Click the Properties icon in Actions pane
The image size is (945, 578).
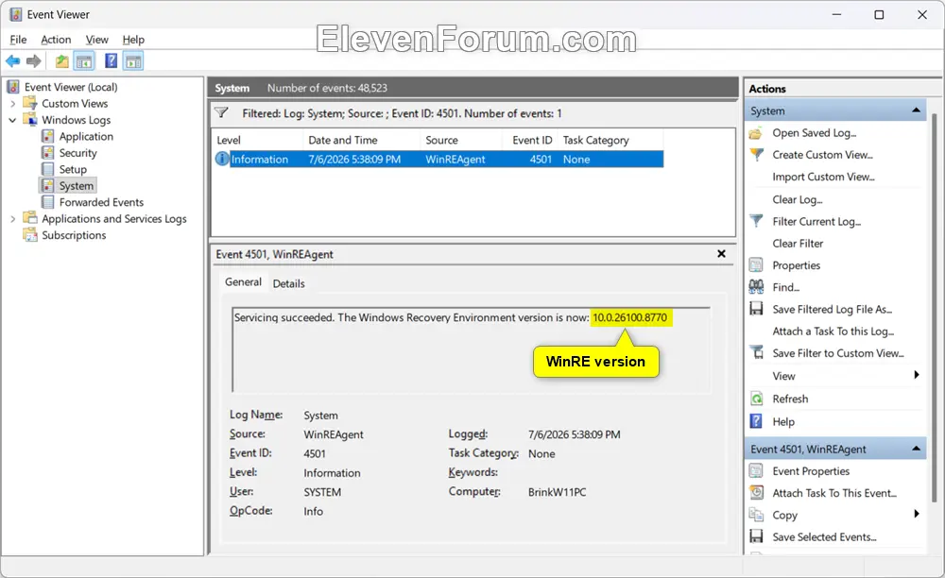[x=756, y=264]
